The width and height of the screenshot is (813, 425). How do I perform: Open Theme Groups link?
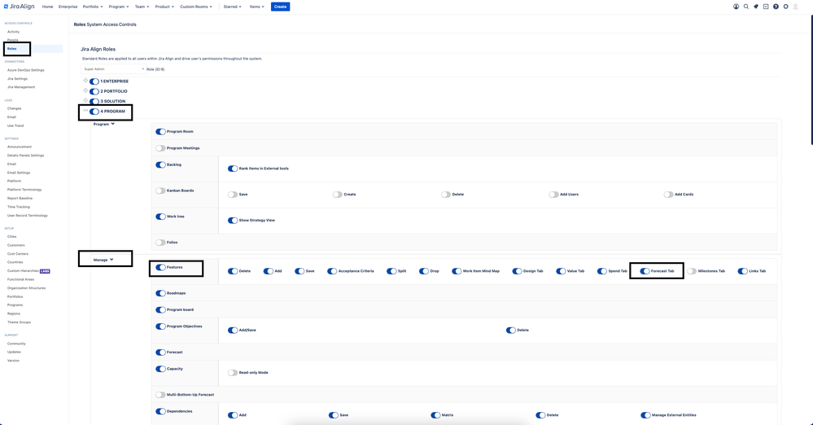(20, 322)
